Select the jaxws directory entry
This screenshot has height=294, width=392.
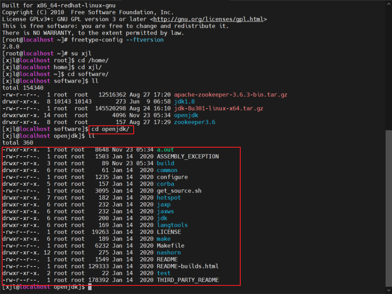pyautogui.click(x=165, y=212)
